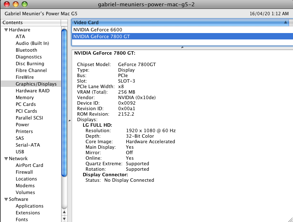The height and width of the screenshot is (222, 293).
Task: Click the Hardware group label
Action: click(x=20, y=30)
